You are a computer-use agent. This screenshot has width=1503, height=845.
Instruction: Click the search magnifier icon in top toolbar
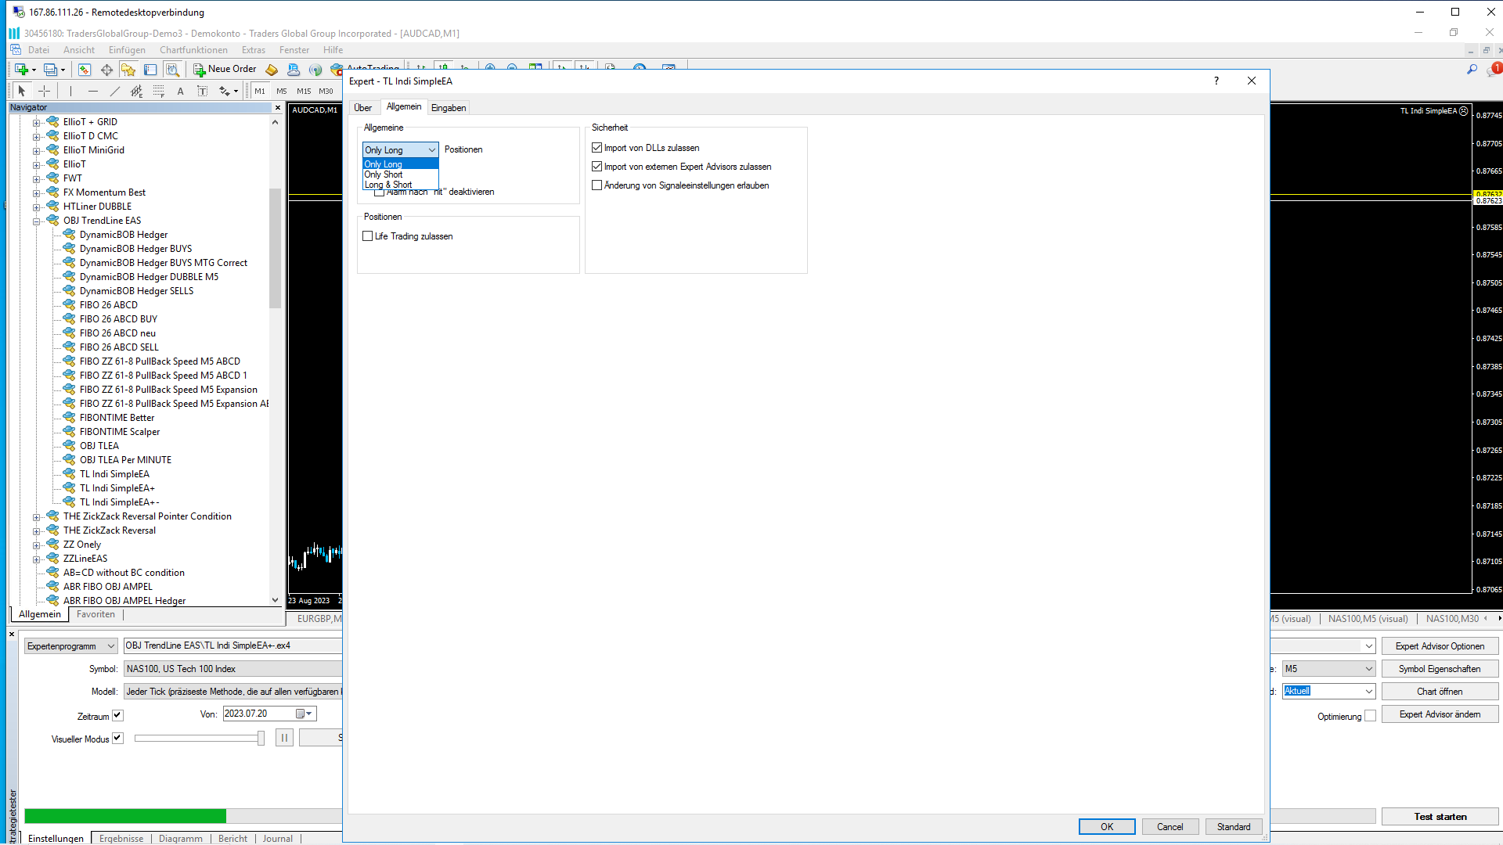(1472, 70)
